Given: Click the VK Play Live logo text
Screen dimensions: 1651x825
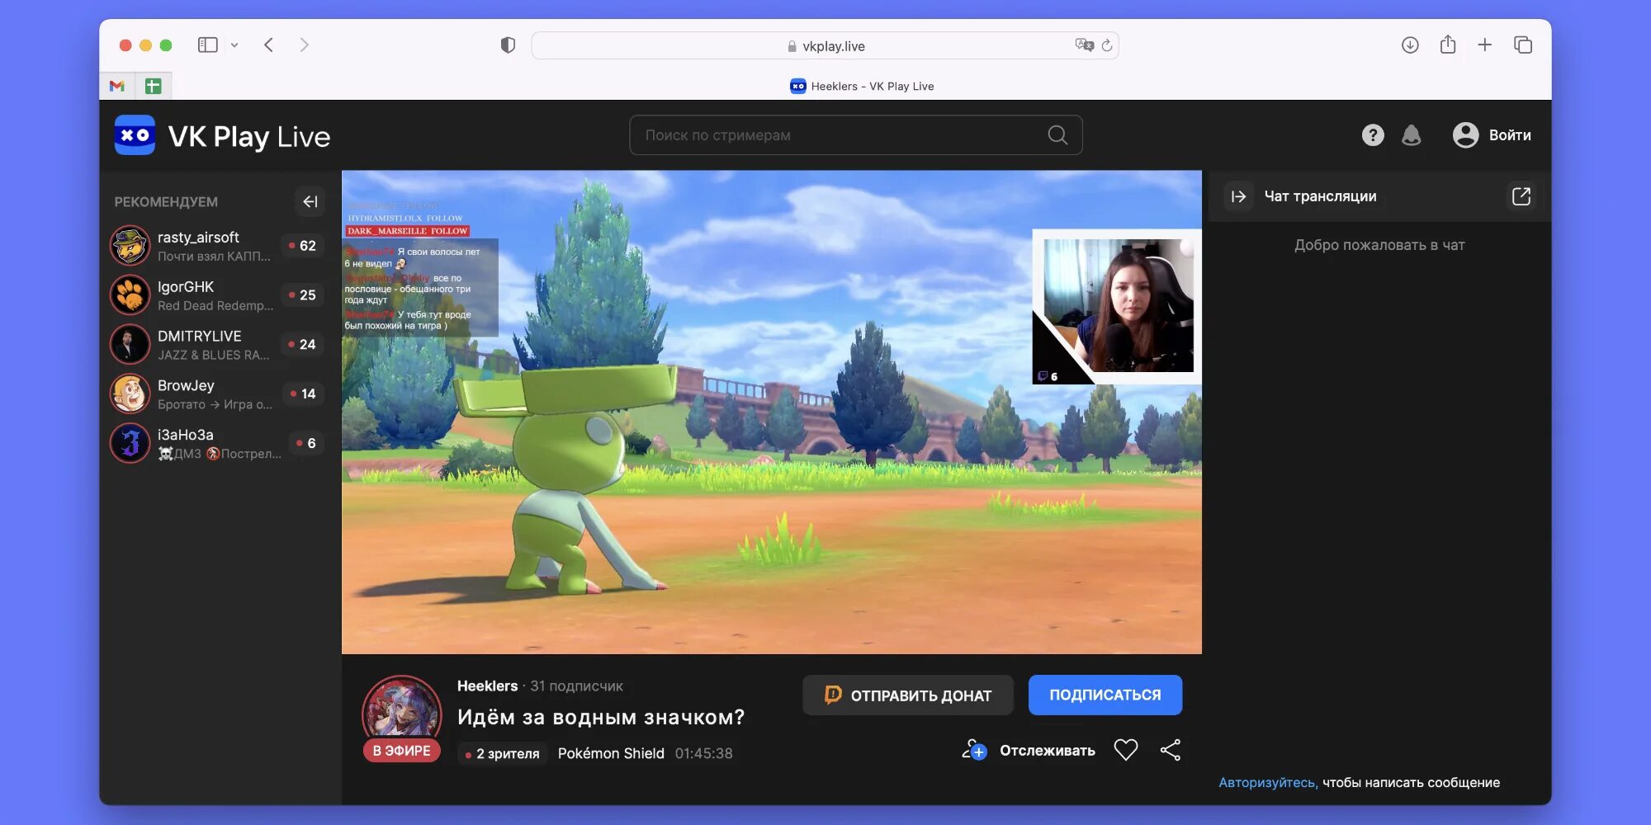Looking at the screenshot, I should click(249, 136).
